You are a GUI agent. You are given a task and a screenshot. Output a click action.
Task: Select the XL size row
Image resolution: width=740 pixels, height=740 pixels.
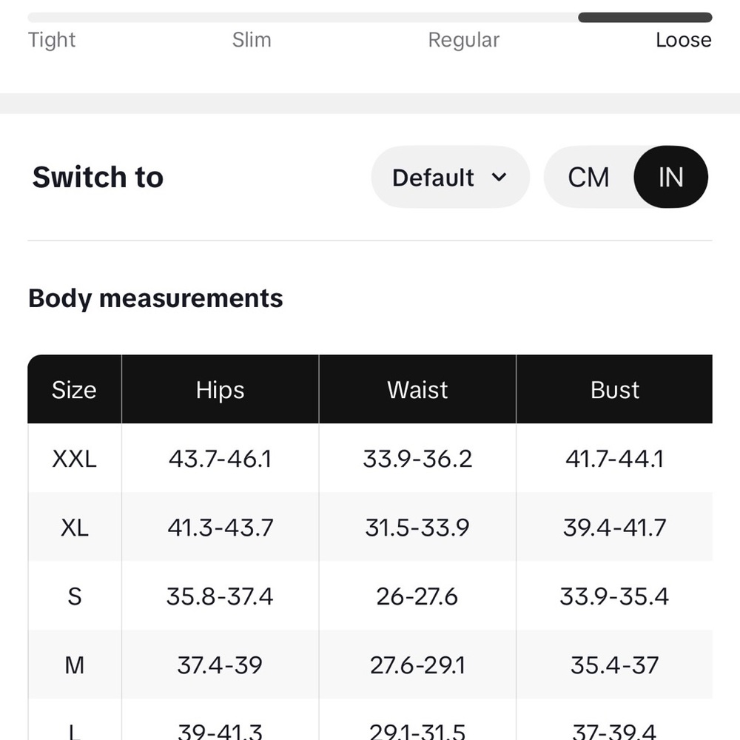coord(370,527)
